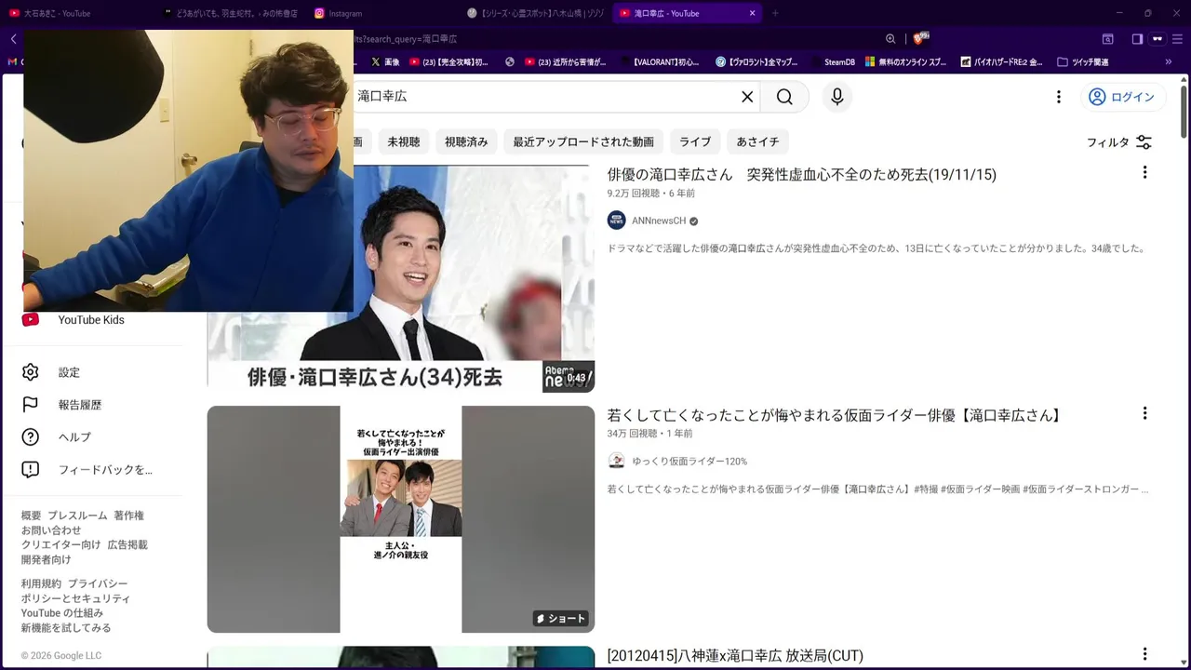Viewport: 1191px width, 670px height.
Task: Click the Brave Shields lion icon
Action: pos(919,38)
